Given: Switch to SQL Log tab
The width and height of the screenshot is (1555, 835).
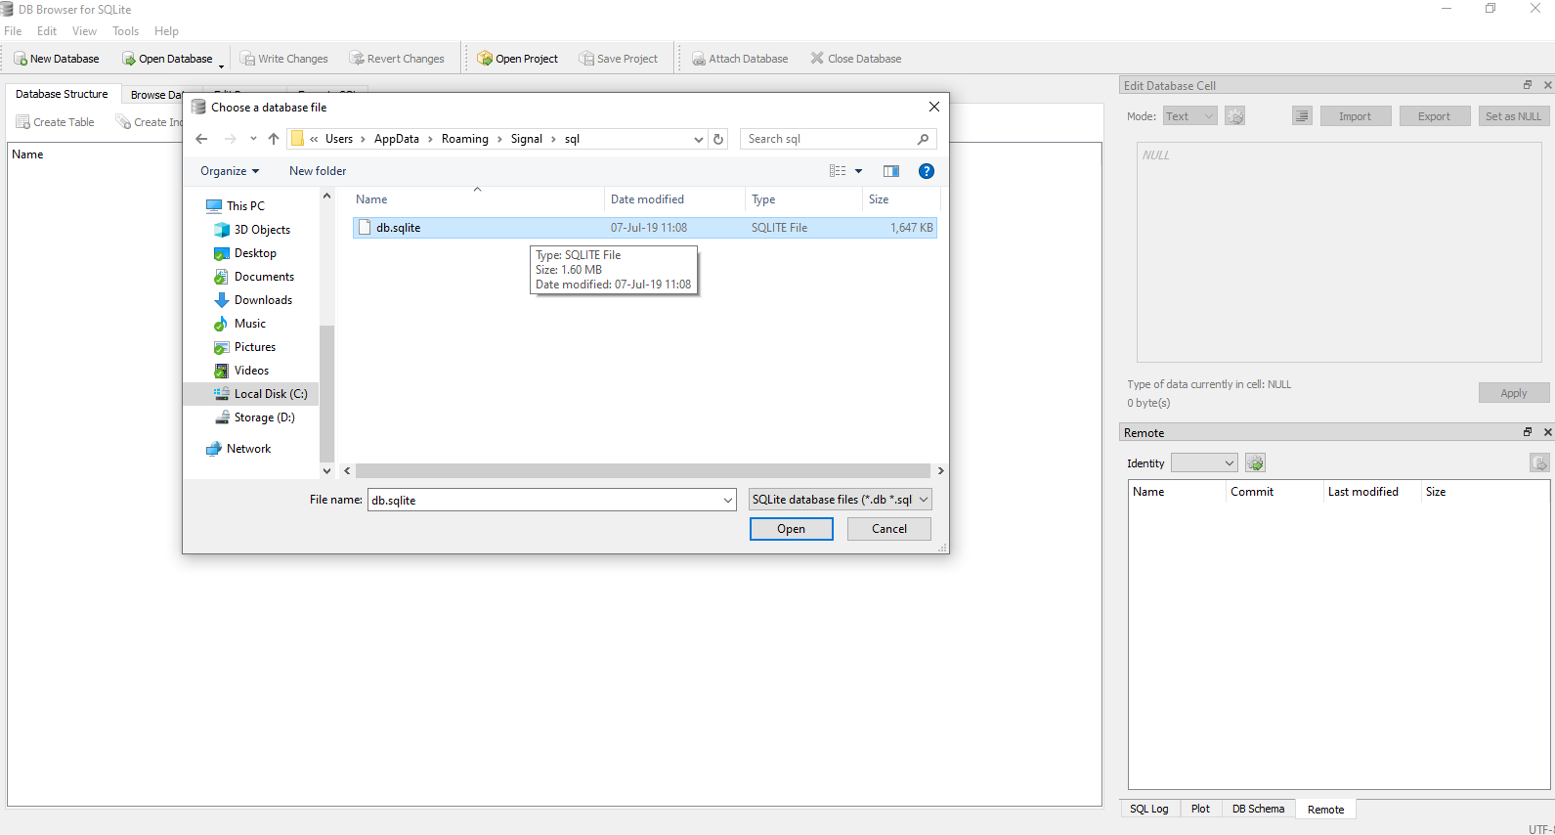Looking at the screenshot, I should coord(1148,809).
